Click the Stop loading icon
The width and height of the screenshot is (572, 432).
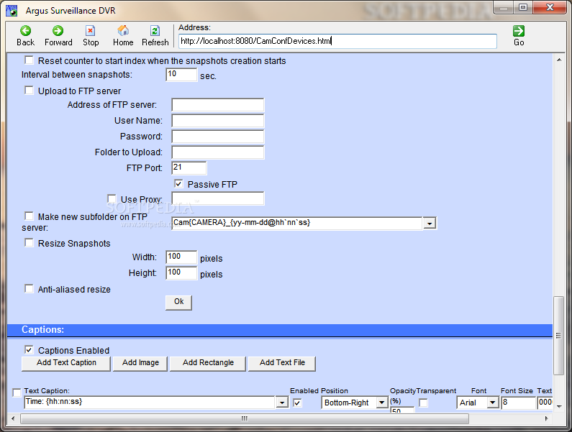pos(90,31)
